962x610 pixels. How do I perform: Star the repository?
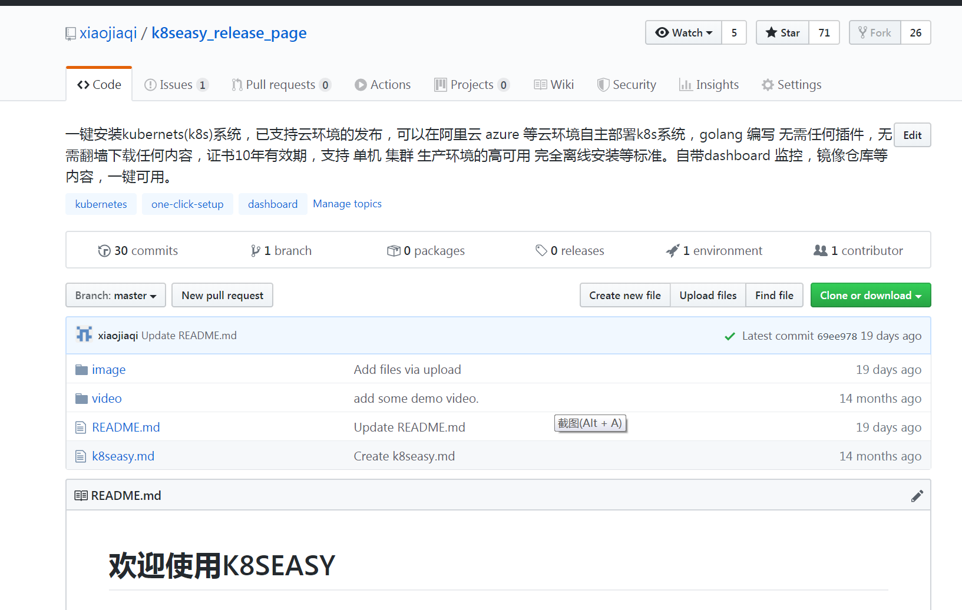(x=783, y=32)
